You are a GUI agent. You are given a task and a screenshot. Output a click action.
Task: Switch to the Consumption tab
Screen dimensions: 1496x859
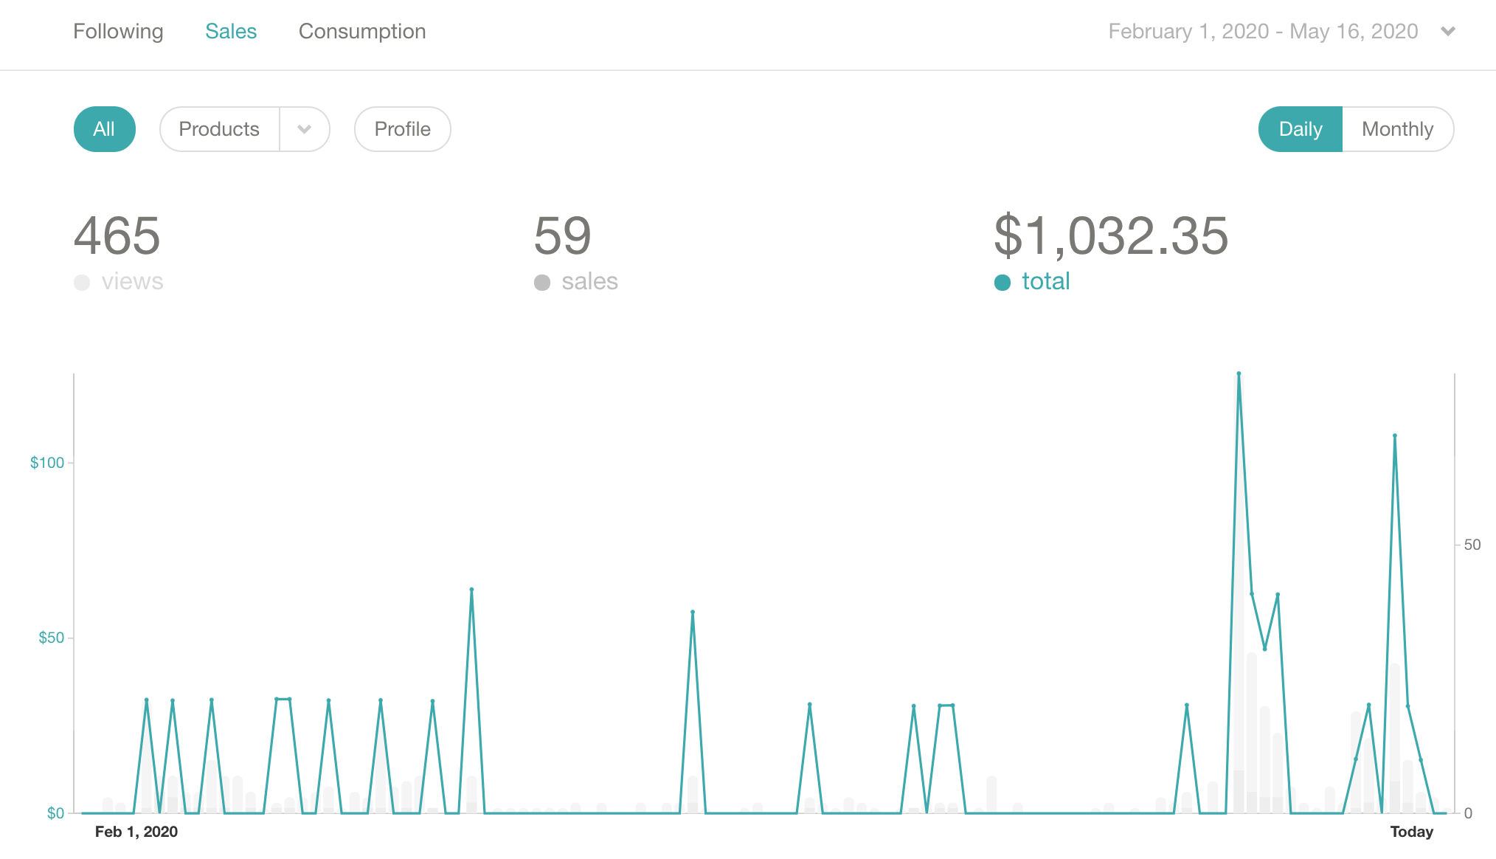click(x=362, y=31)
